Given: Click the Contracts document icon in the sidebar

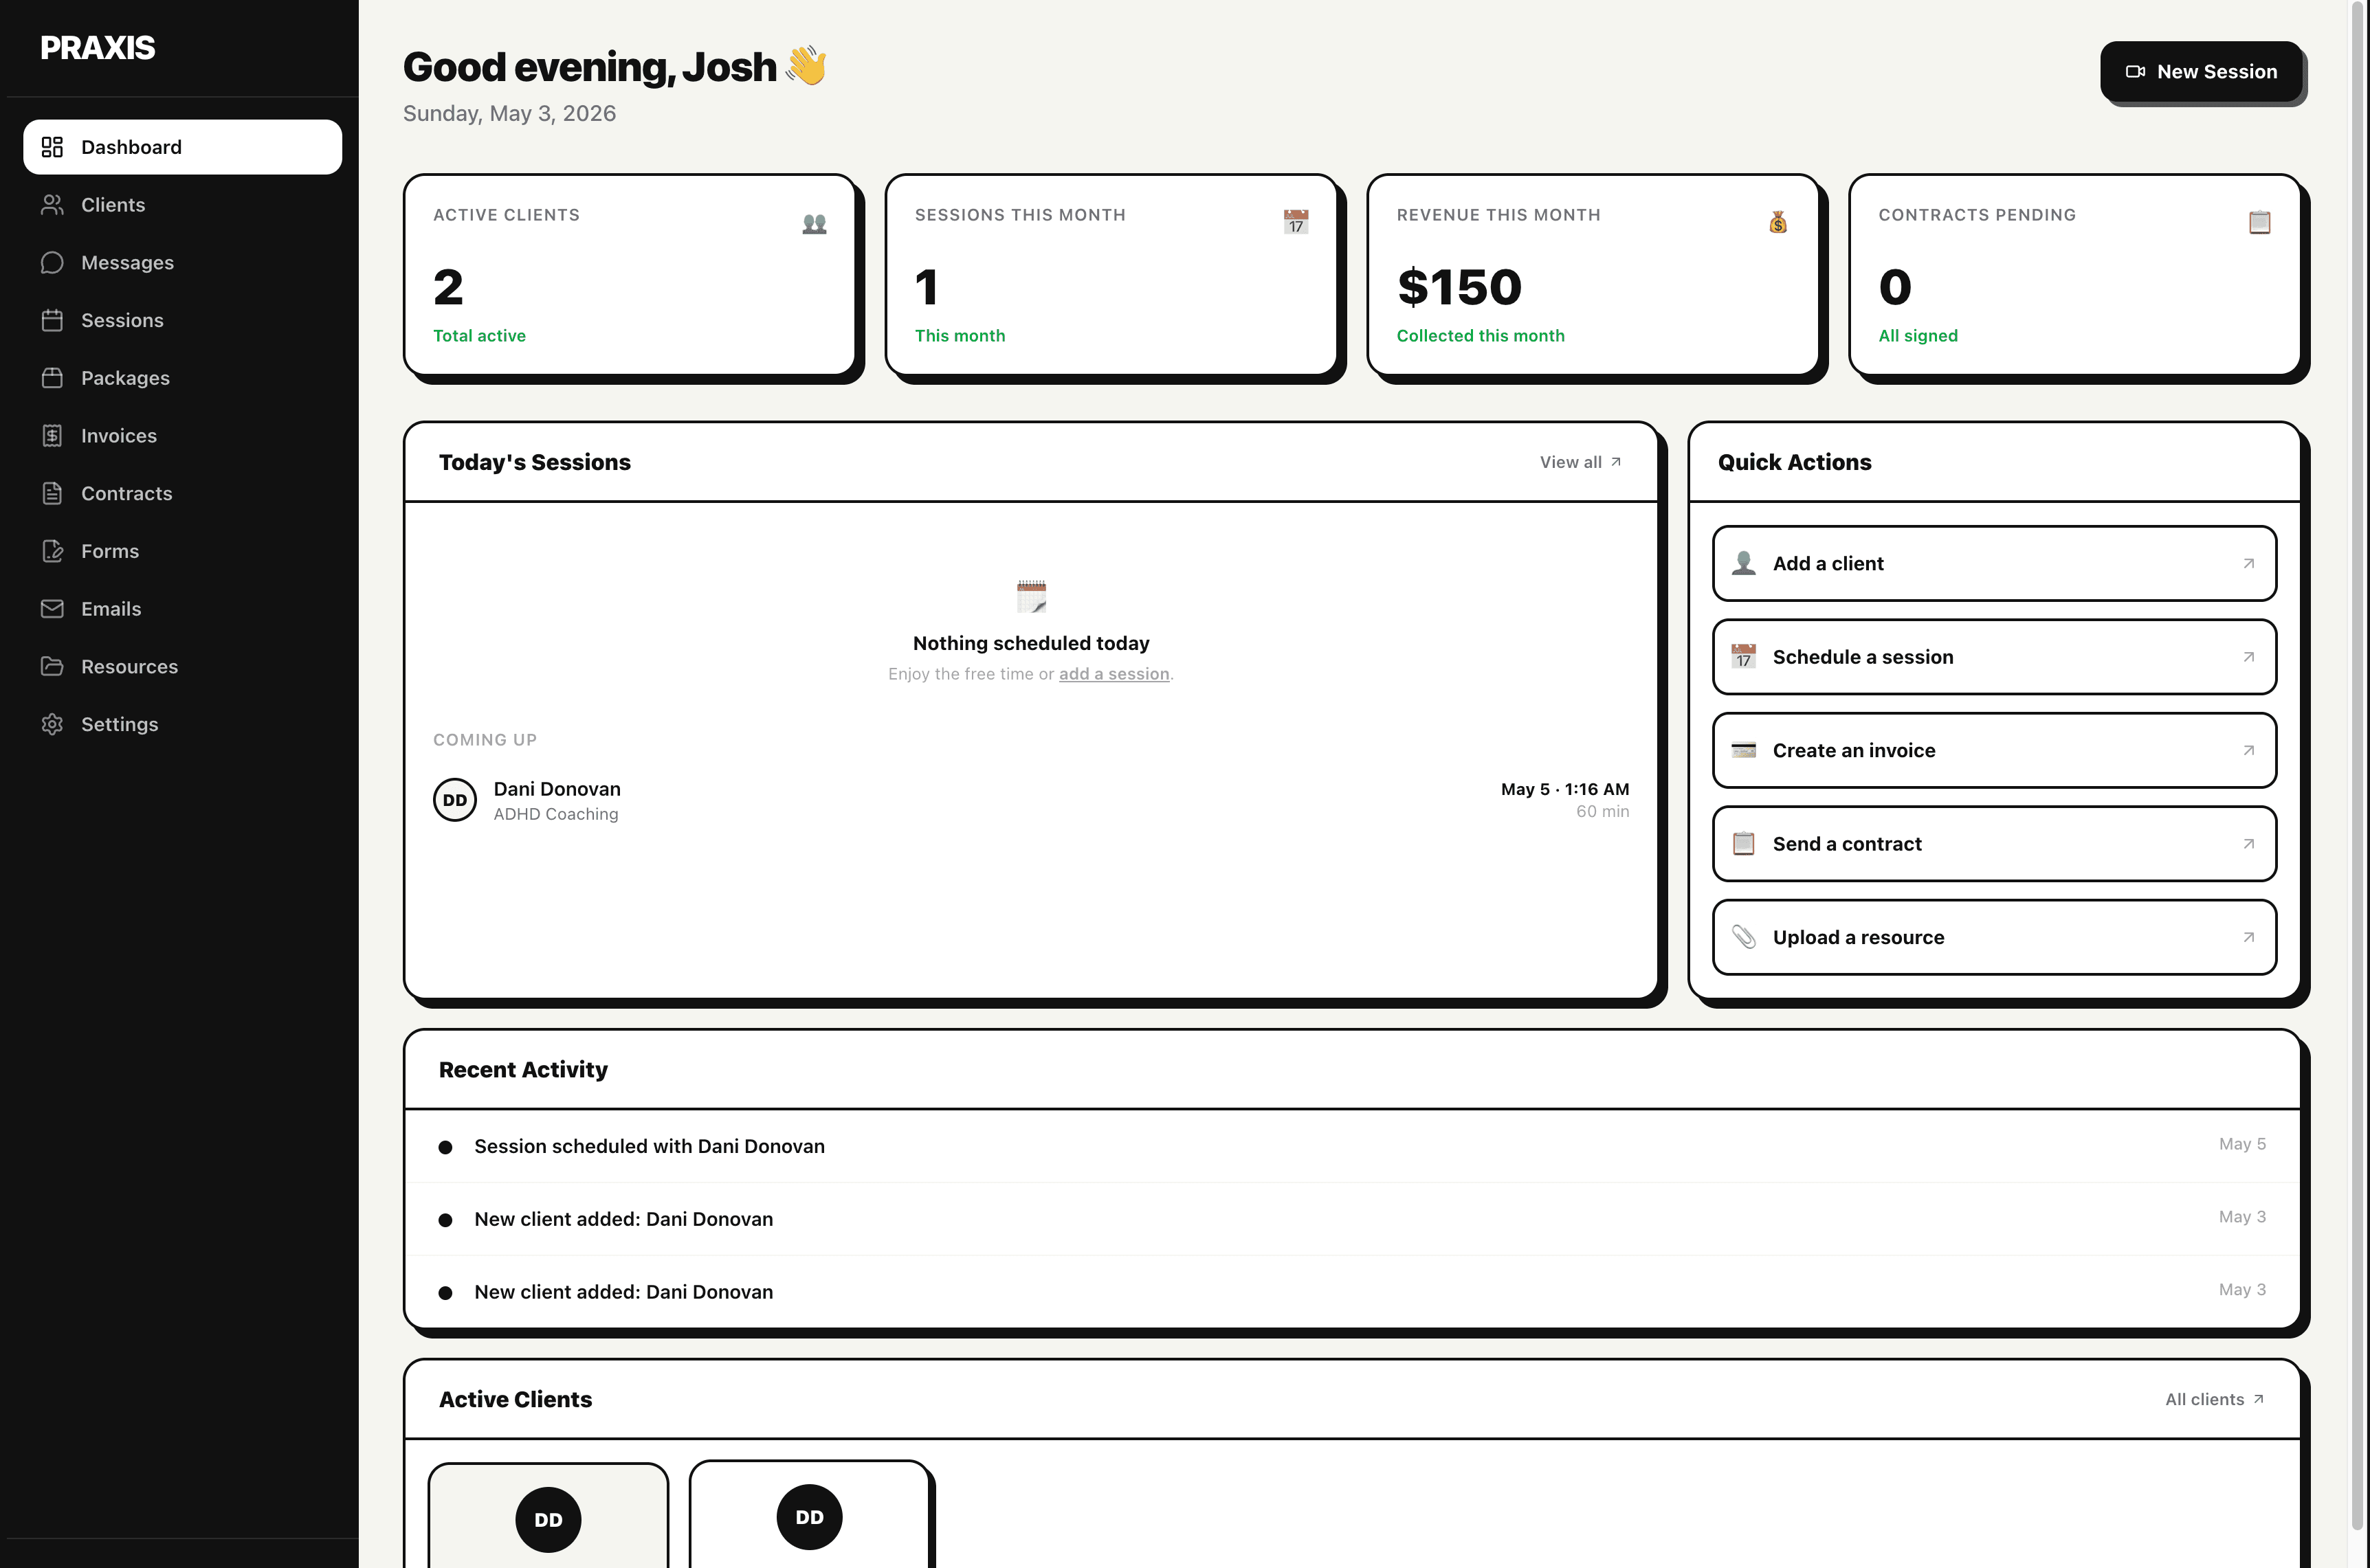Looking at the screenshot, I should click(52, 493).
